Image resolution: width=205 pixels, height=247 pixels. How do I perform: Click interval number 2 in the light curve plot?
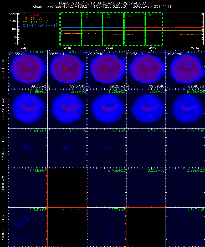87,16
